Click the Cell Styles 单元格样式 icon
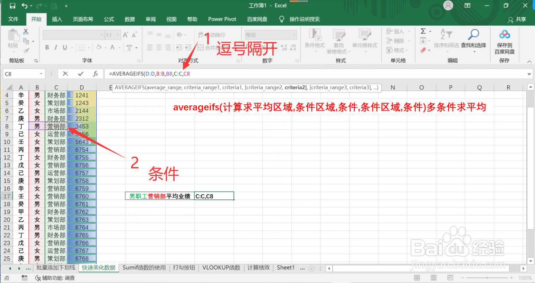Viewport: 535px width, 283px height. coord(365,35)
